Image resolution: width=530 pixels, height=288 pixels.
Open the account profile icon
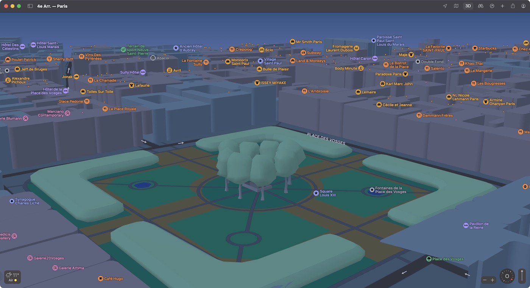(x=524, y=6)
